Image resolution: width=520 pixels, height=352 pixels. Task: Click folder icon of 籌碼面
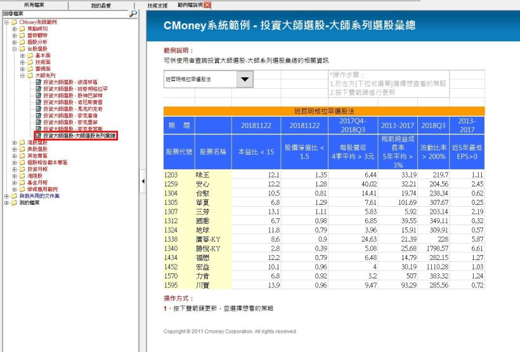coord(30,68)
